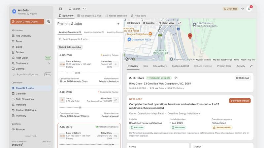Click Keyboard shortcuts on the map
The image size is (264, 148).
coord(203,60)
